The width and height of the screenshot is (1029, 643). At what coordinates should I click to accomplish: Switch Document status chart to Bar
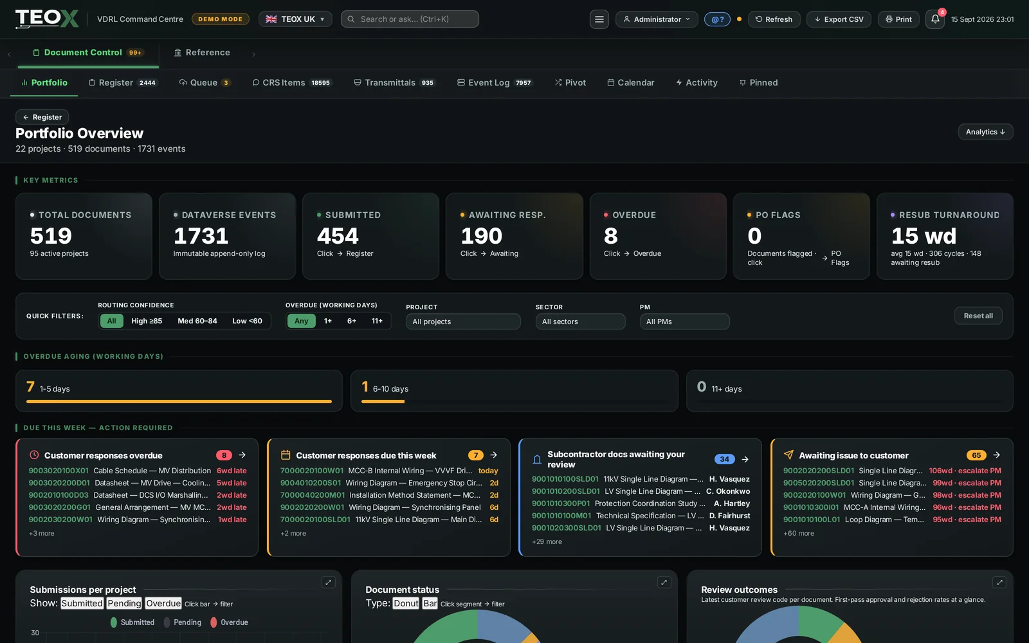[430, 603]
